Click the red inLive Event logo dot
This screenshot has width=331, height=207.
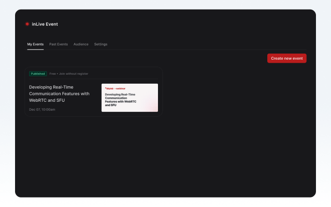27,24
